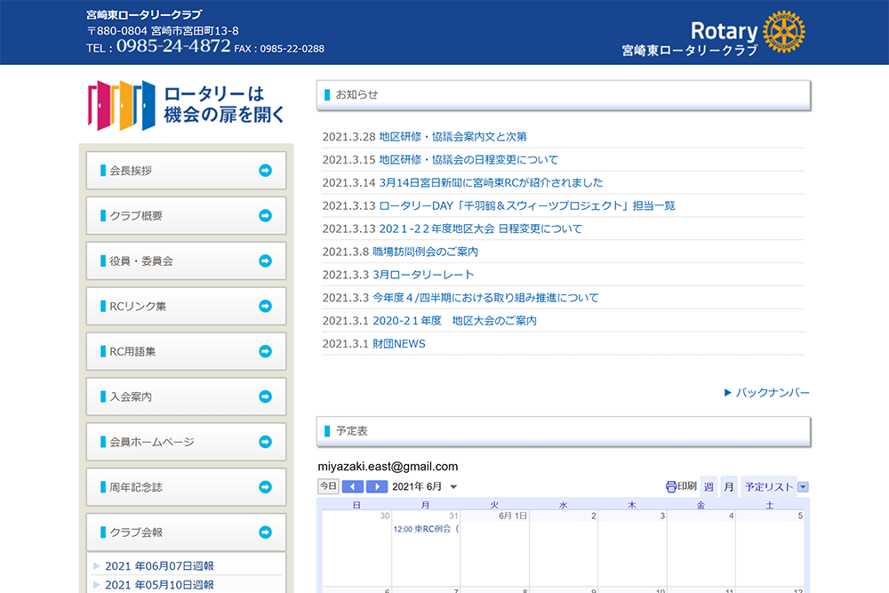Go to next month in calendar
Image resolution: width=889 pixels, height=593 pixels.
coord(376,486)
